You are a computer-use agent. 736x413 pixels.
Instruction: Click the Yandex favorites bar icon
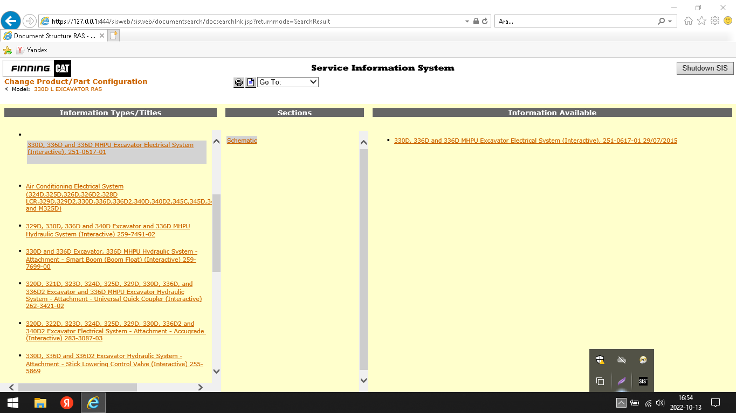20,50
